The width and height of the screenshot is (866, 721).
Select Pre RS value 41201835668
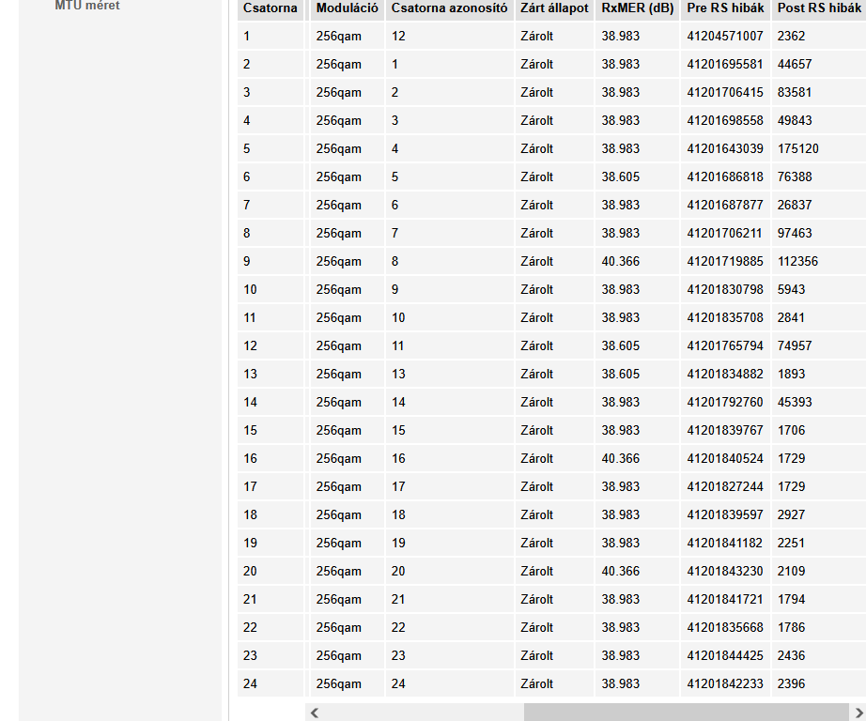(x=724, y=627)
